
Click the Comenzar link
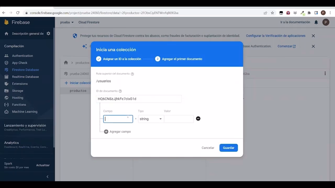[x=287, y=46]
